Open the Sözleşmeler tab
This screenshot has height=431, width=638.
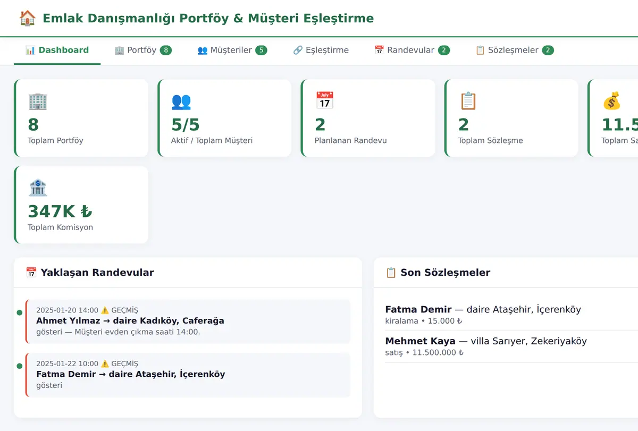tap(514, 50)
